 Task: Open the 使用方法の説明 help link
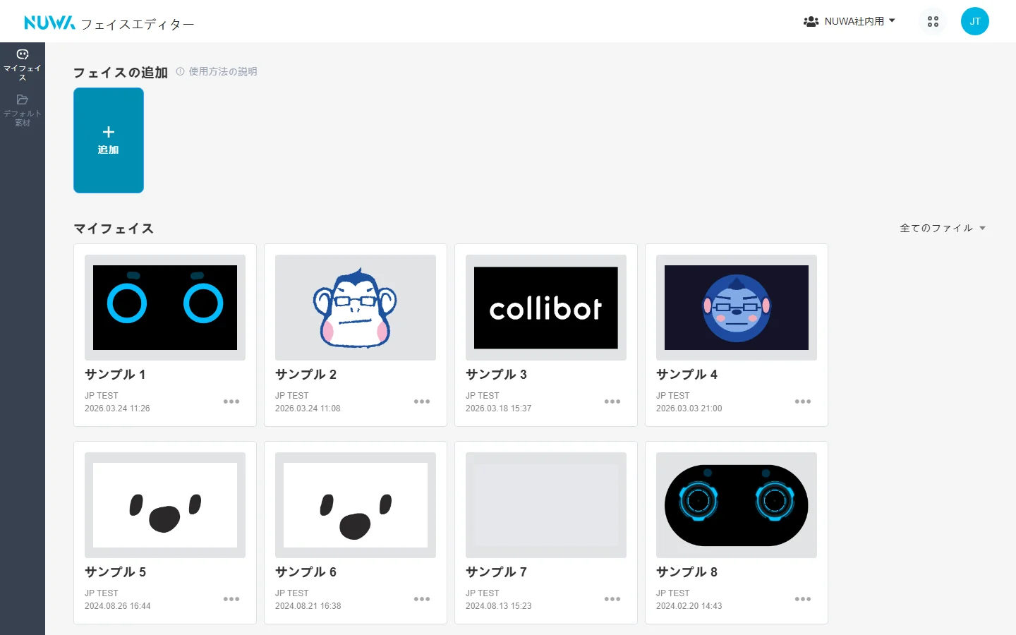(x=217, y=71)
